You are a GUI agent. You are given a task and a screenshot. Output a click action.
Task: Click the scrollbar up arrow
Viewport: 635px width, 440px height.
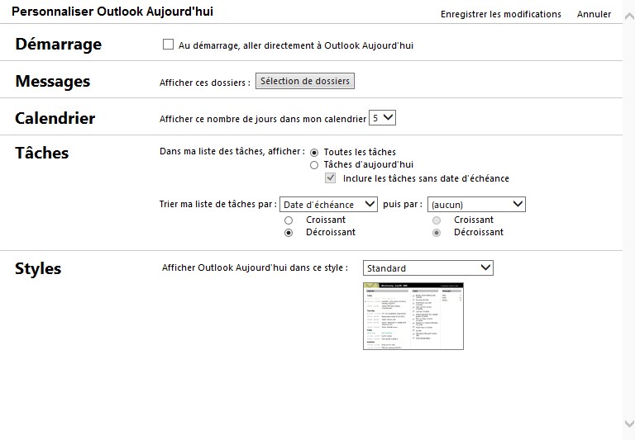click(629, 17)
